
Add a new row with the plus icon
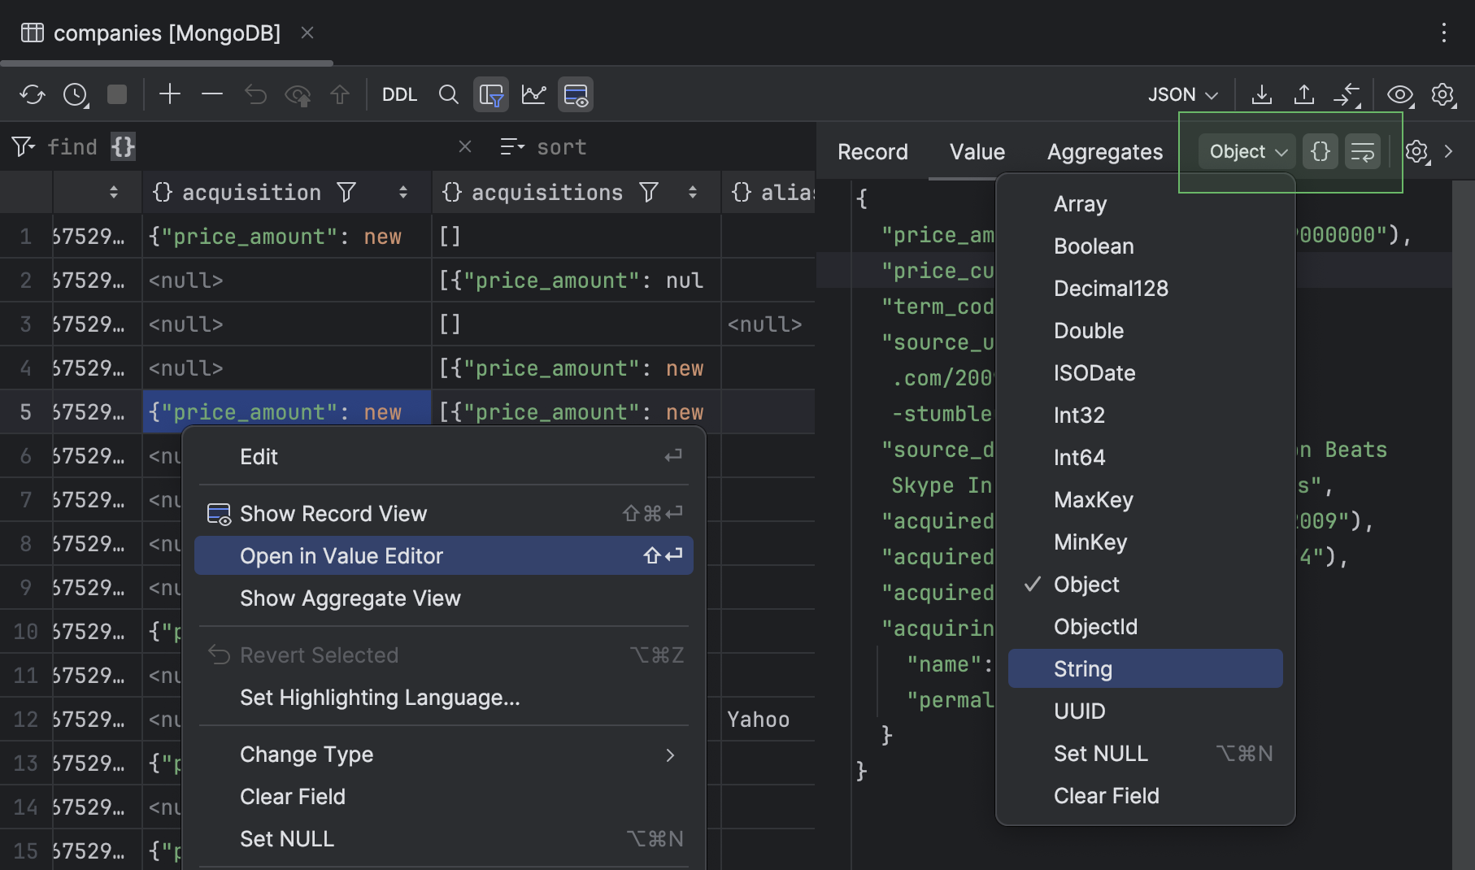point(170,94)
